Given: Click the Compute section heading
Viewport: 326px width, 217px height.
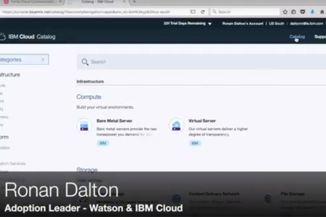Looking at the screenshot, I should click(x=89, y=97).
